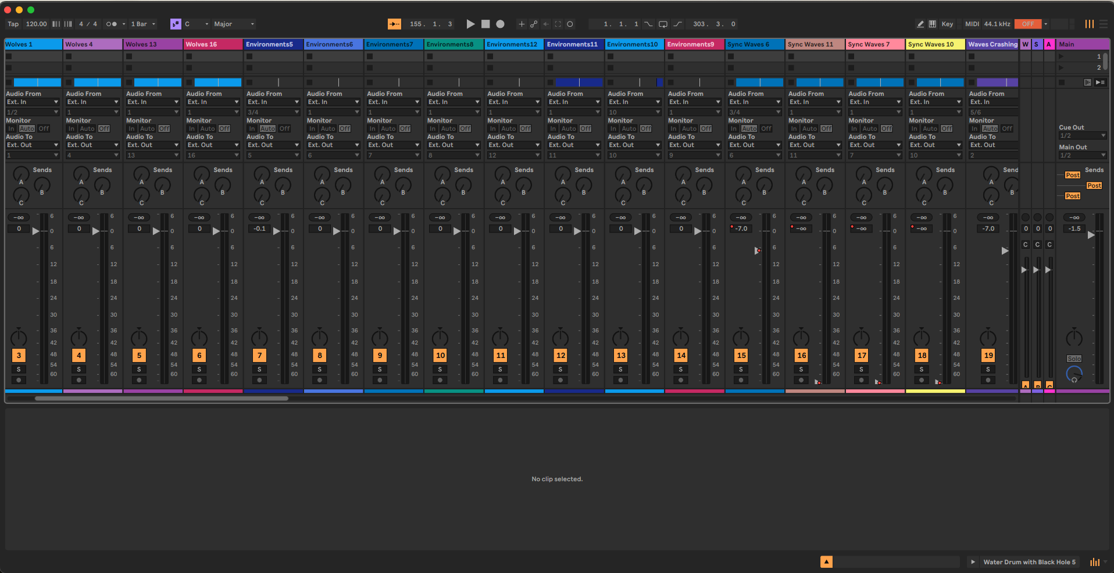Viewport: 1114px width, 573px height.
Task: Open Wolves 16 output channel 16 dropdown
Action: [x=213, y=155]
